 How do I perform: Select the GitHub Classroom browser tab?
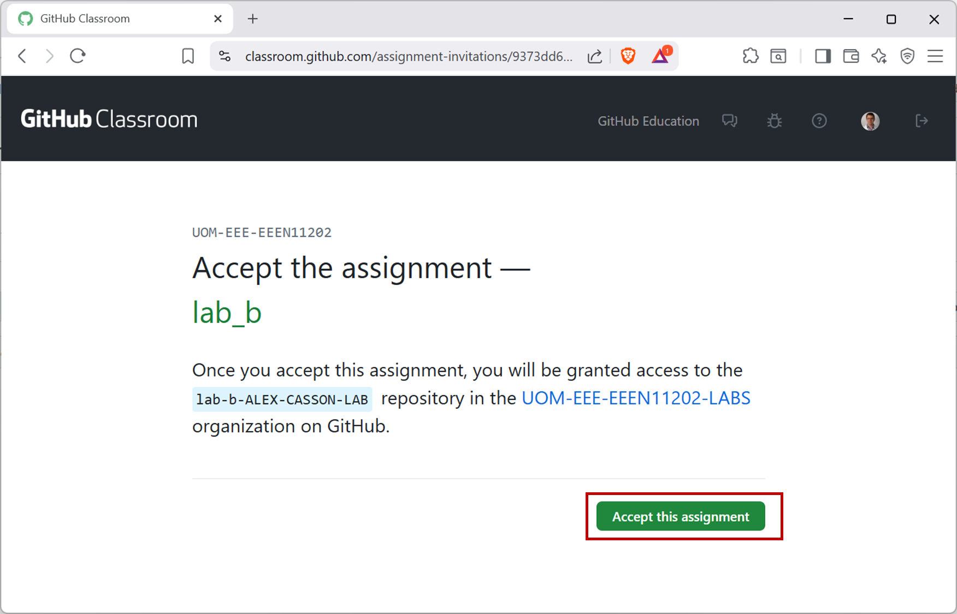click(x=109, y=19)
